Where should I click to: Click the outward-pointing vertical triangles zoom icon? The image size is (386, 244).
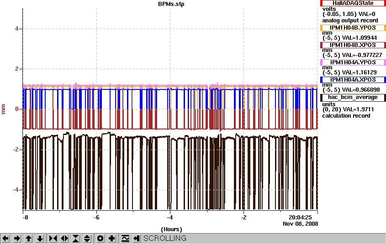click(x=87, y=239)
